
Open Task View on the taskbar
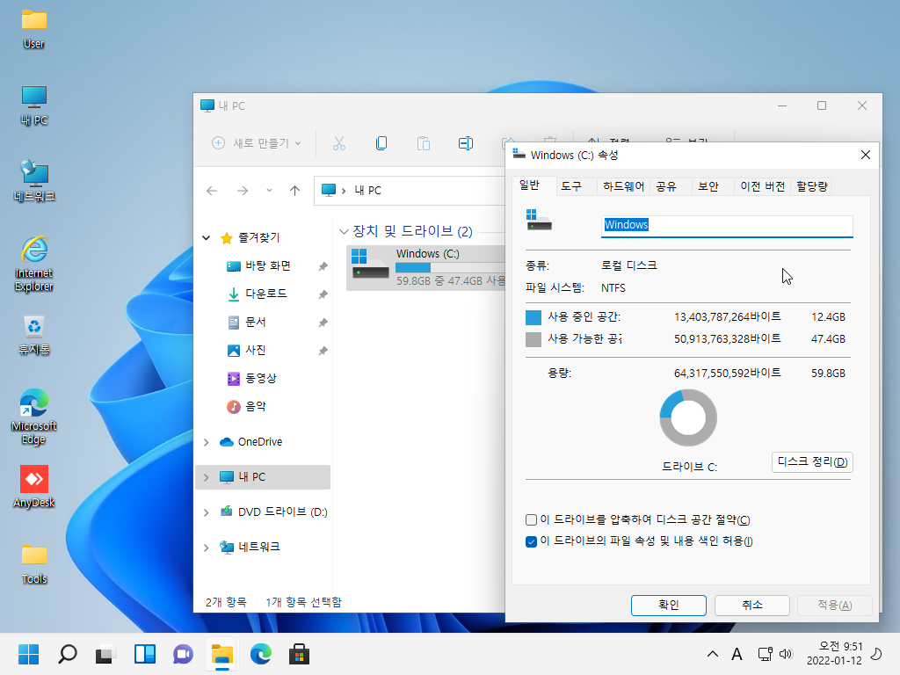106,654
